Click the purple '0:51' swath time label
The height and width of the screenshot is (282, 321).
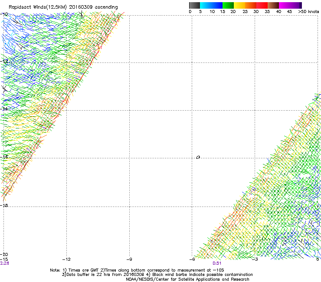click(x=217, y=263)
